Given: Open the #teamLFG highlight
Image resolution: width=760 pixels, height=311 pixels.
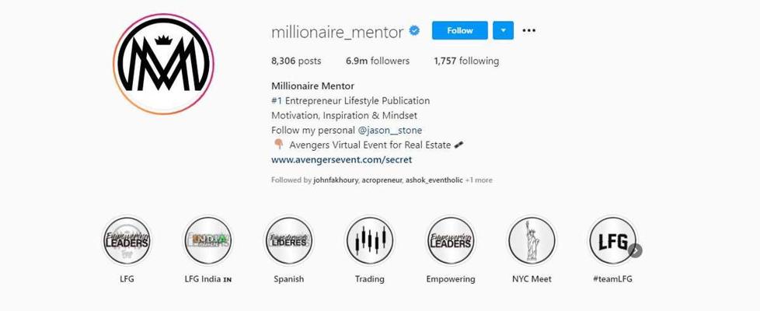Looking at the screenshot, I should [x=612, y=241].
